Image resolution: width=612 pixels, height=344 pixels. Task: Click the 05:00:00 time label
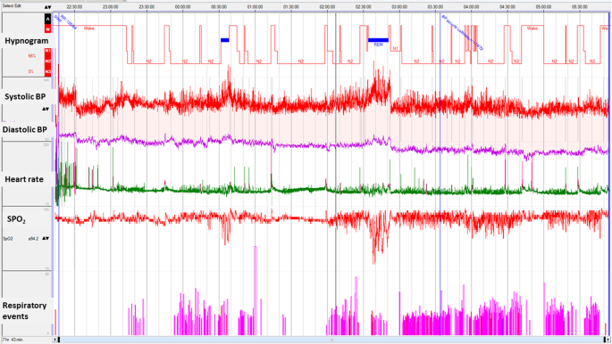tap(543, 7)
